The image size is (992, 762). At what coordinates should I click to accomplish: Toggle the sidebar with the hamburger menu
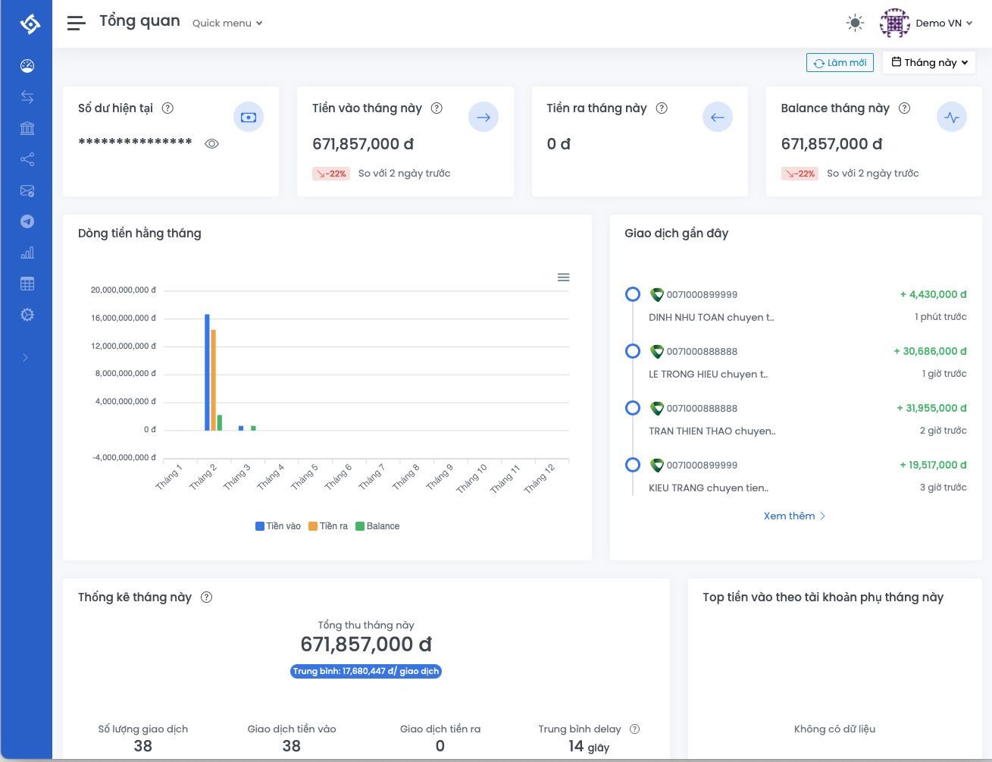[x=76, y=23]
